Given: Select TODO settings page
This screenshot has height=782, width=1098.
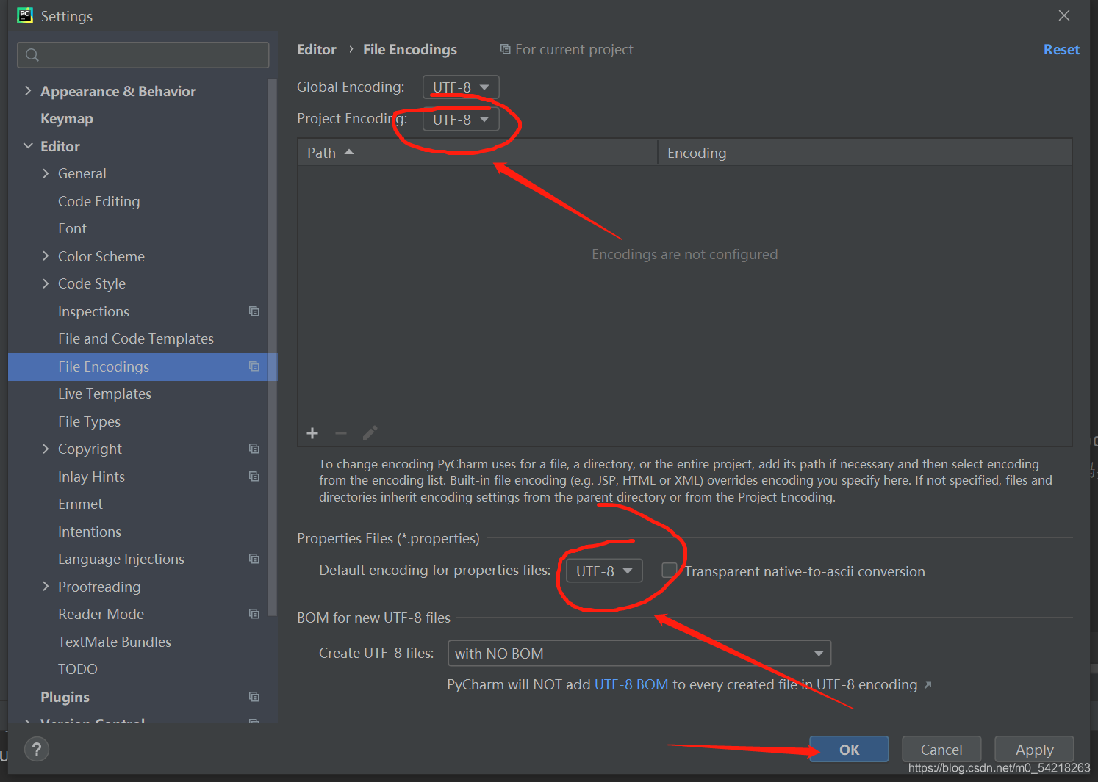Looking at the screenshot, I should click(x=78, y=669).
